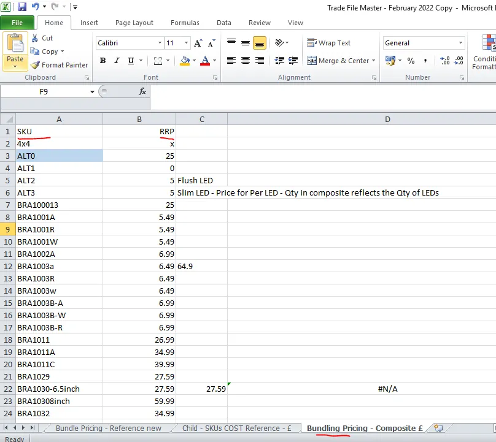This screenshot has width=496, height=442.
Task: Click the last sheet navigation arrow
Action: [33, 428]
